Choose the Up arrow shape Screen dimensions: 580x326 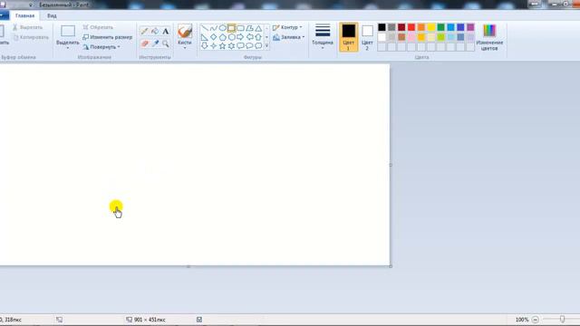click(258, 37)
